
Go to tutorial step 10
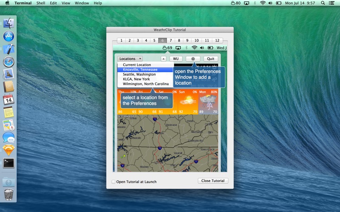pyautogui.click(x=197, y=40)
